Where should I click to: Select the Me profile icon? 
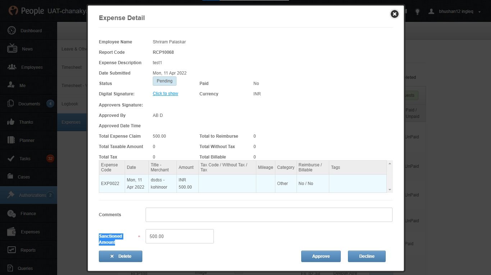tap(11, 85)
